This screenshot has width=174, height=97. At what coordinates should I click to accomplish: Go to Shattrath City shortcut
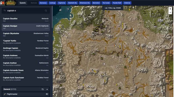tap(73, 3)
